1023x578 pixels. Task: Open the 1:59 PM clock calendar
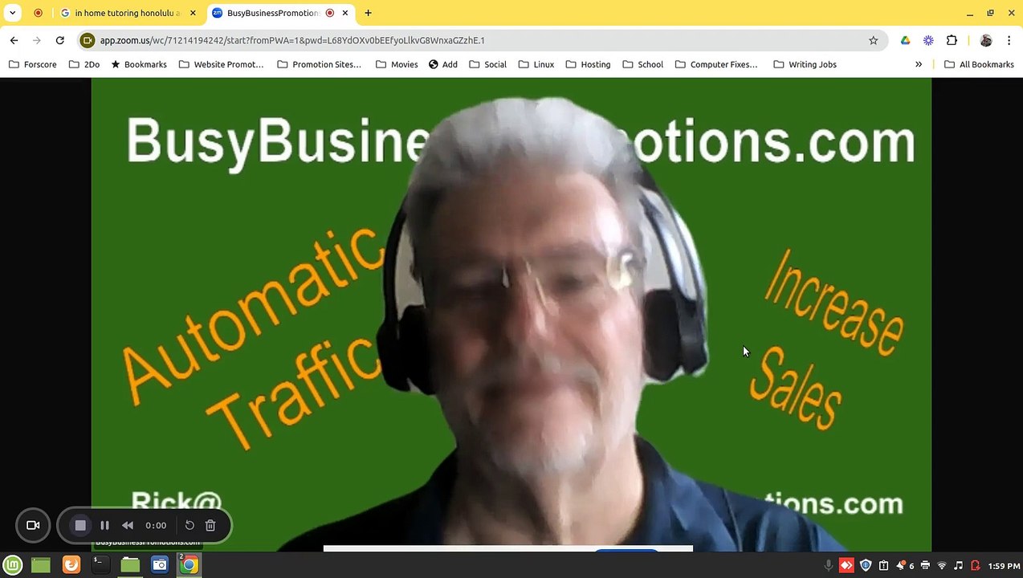pyautogui.click(x=1004, y=566)
